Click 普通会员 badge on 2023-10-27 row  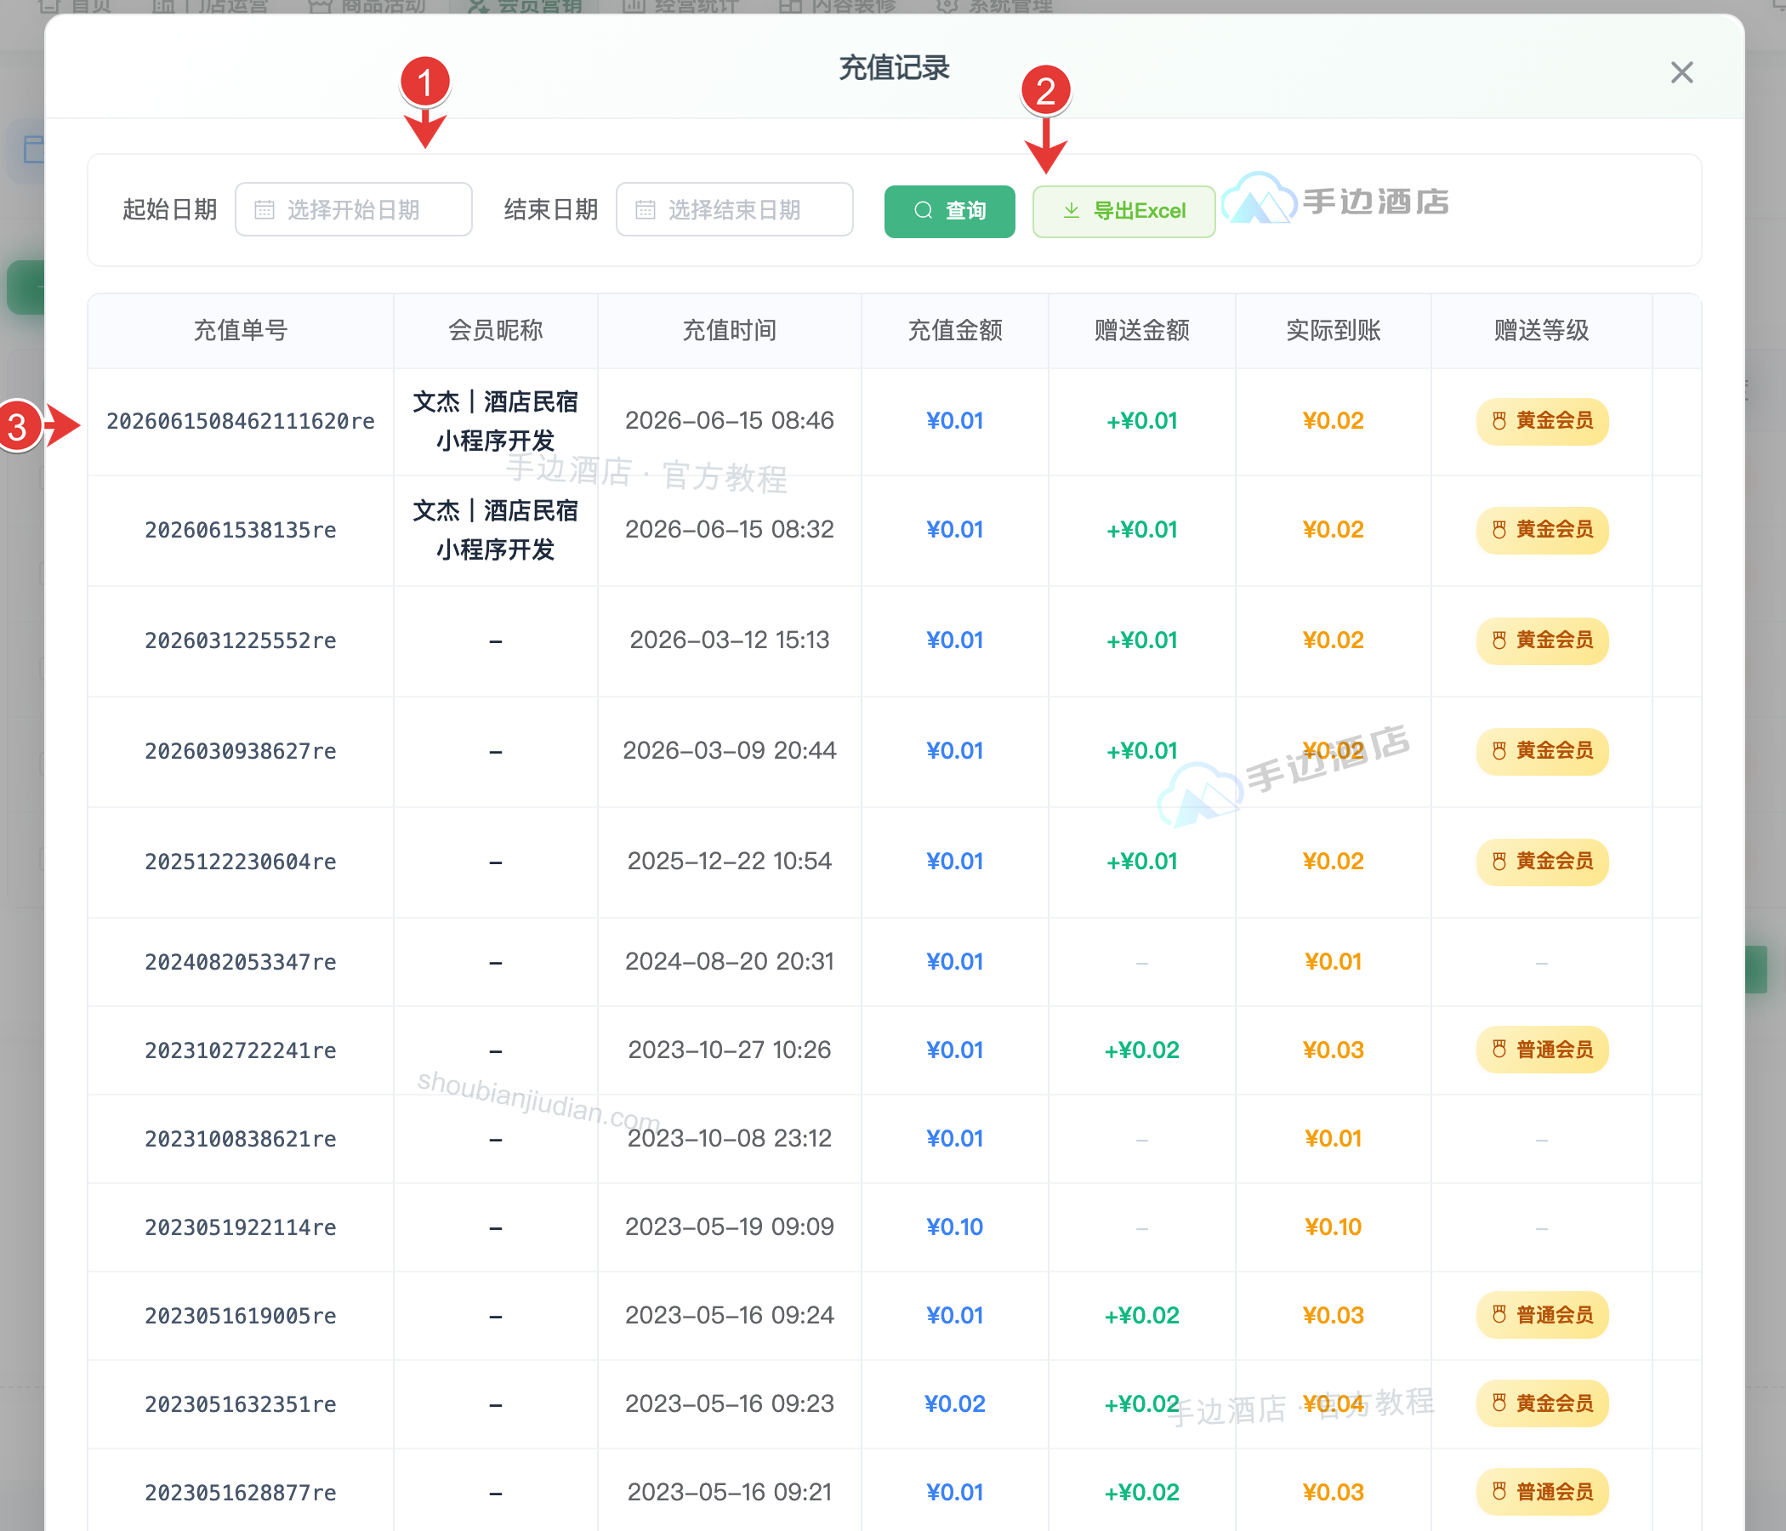click(x=1542, y=1049)
